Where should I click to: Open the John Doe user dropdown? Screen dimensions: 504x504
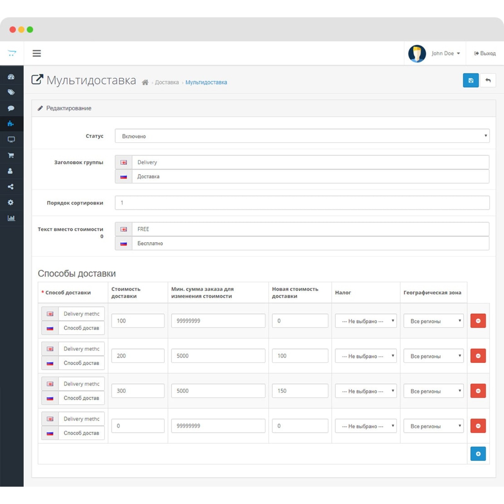pyautogui.click(x=445, y=54)
